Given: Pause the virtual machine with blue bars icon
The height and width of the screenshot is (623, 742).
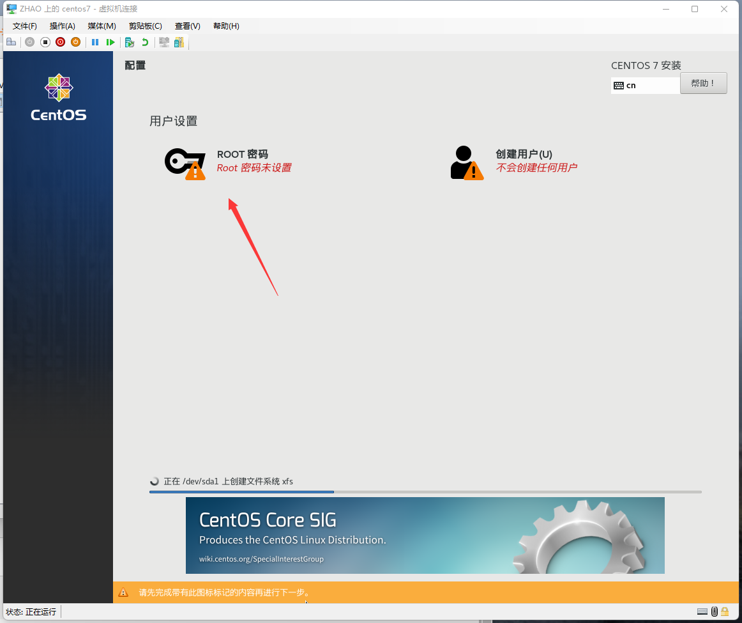Looking at the screenshot, I should 95,42.
